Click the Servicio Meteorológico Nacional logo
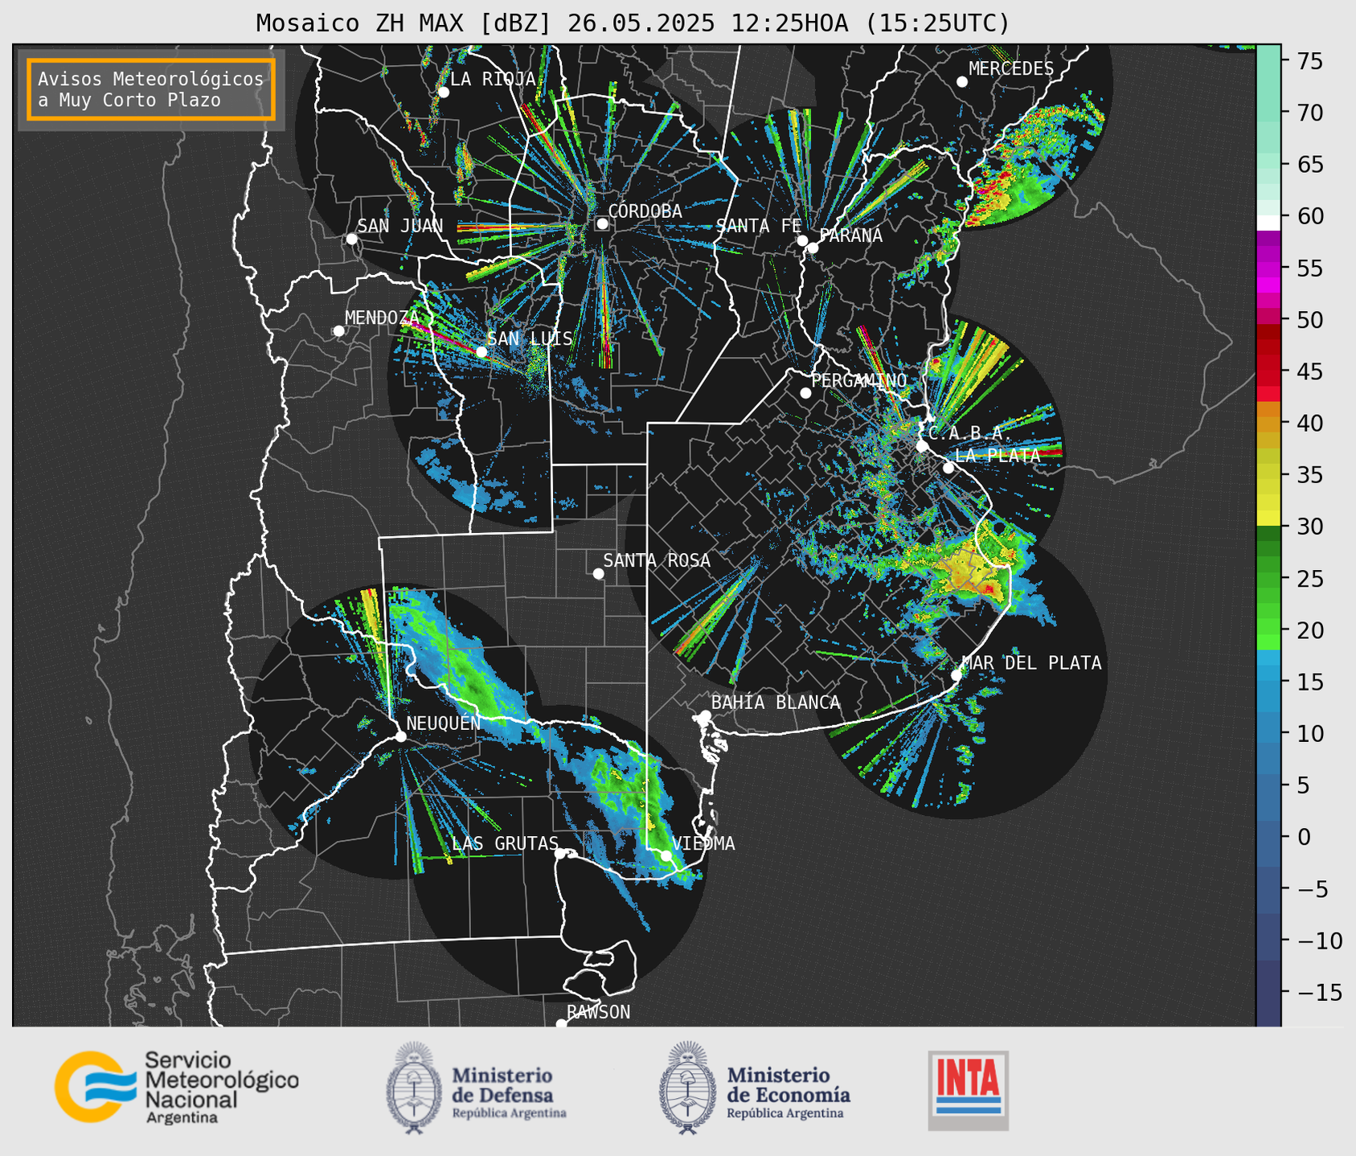 click(x=177, y=1086)
